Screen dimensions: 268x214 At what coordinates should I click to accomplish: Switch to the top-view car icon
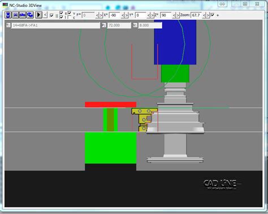click(8, 15)
